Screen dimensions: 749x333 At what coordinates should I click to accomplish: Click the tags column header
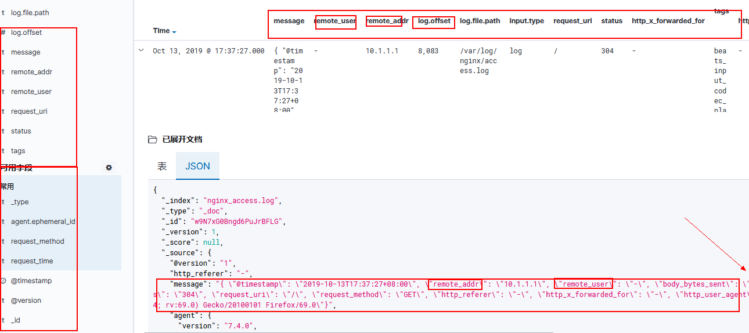point(722,11)
